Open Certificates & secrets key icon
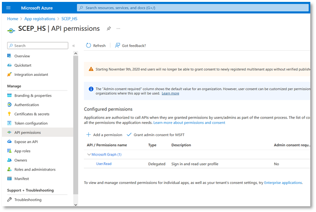 click(10, 114)
